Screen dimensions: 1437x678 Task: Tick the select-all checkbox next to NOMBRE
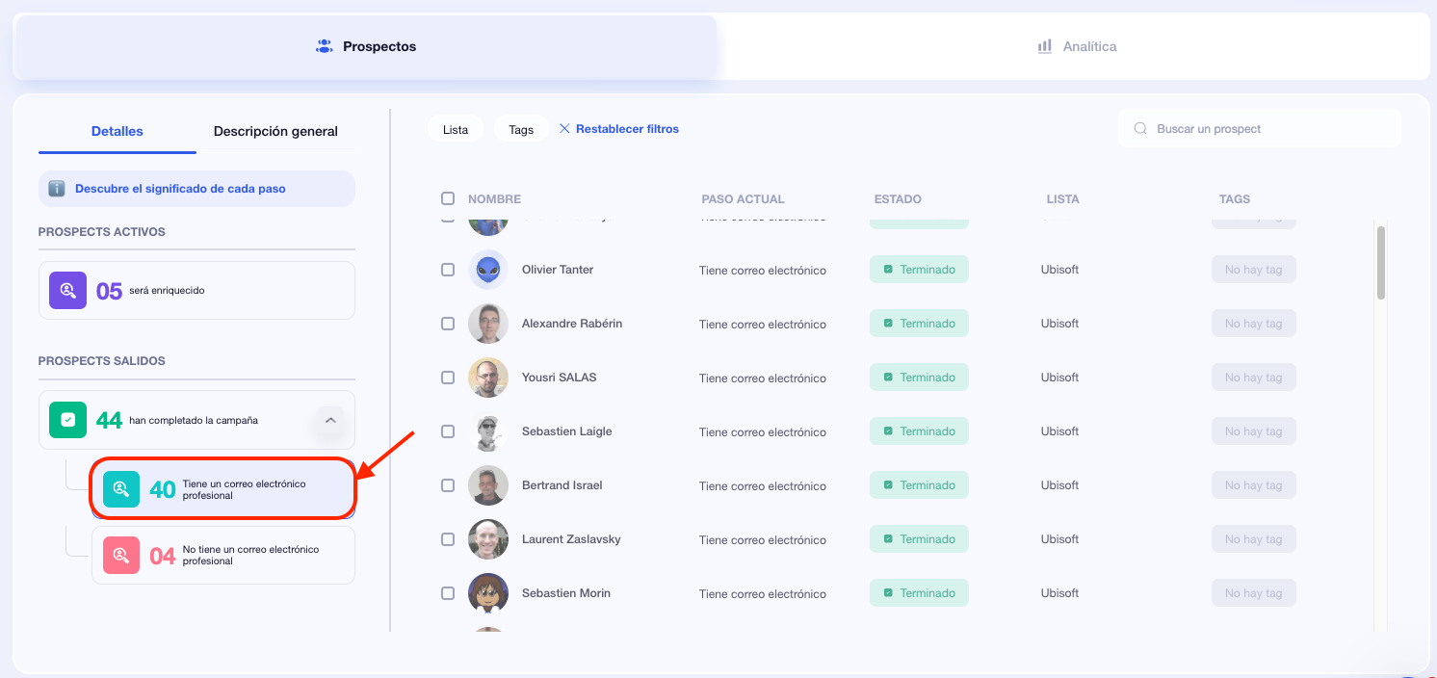[x=448, y=198]
